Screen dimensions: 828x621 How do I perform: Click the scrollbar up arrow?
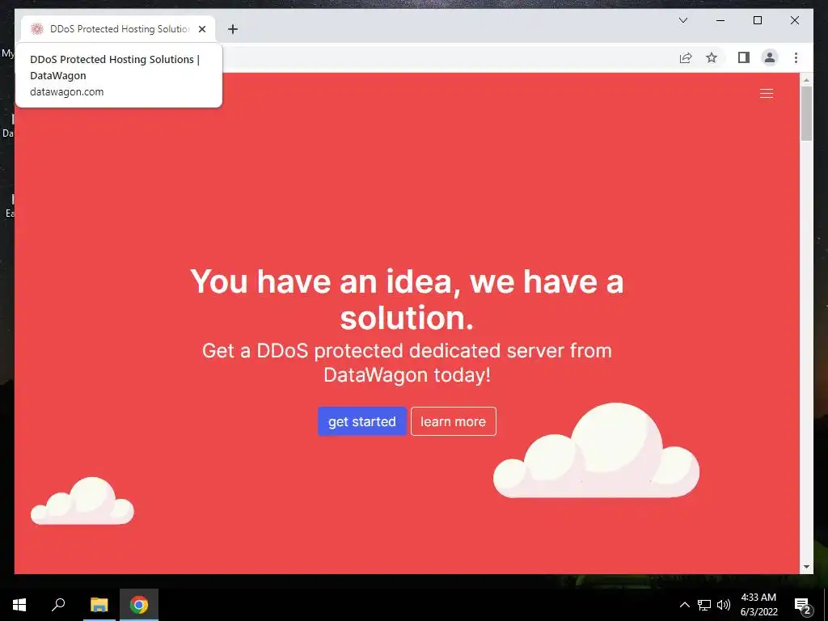806,80
